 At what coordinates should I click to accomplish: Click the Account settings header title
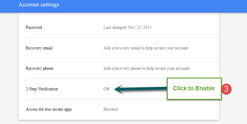pyautogui.click(x=39, y=5)
